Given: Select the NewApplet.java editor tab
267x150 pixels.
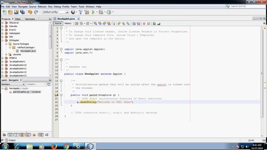Looking at the screenshot, I should (x=66, y=19).
